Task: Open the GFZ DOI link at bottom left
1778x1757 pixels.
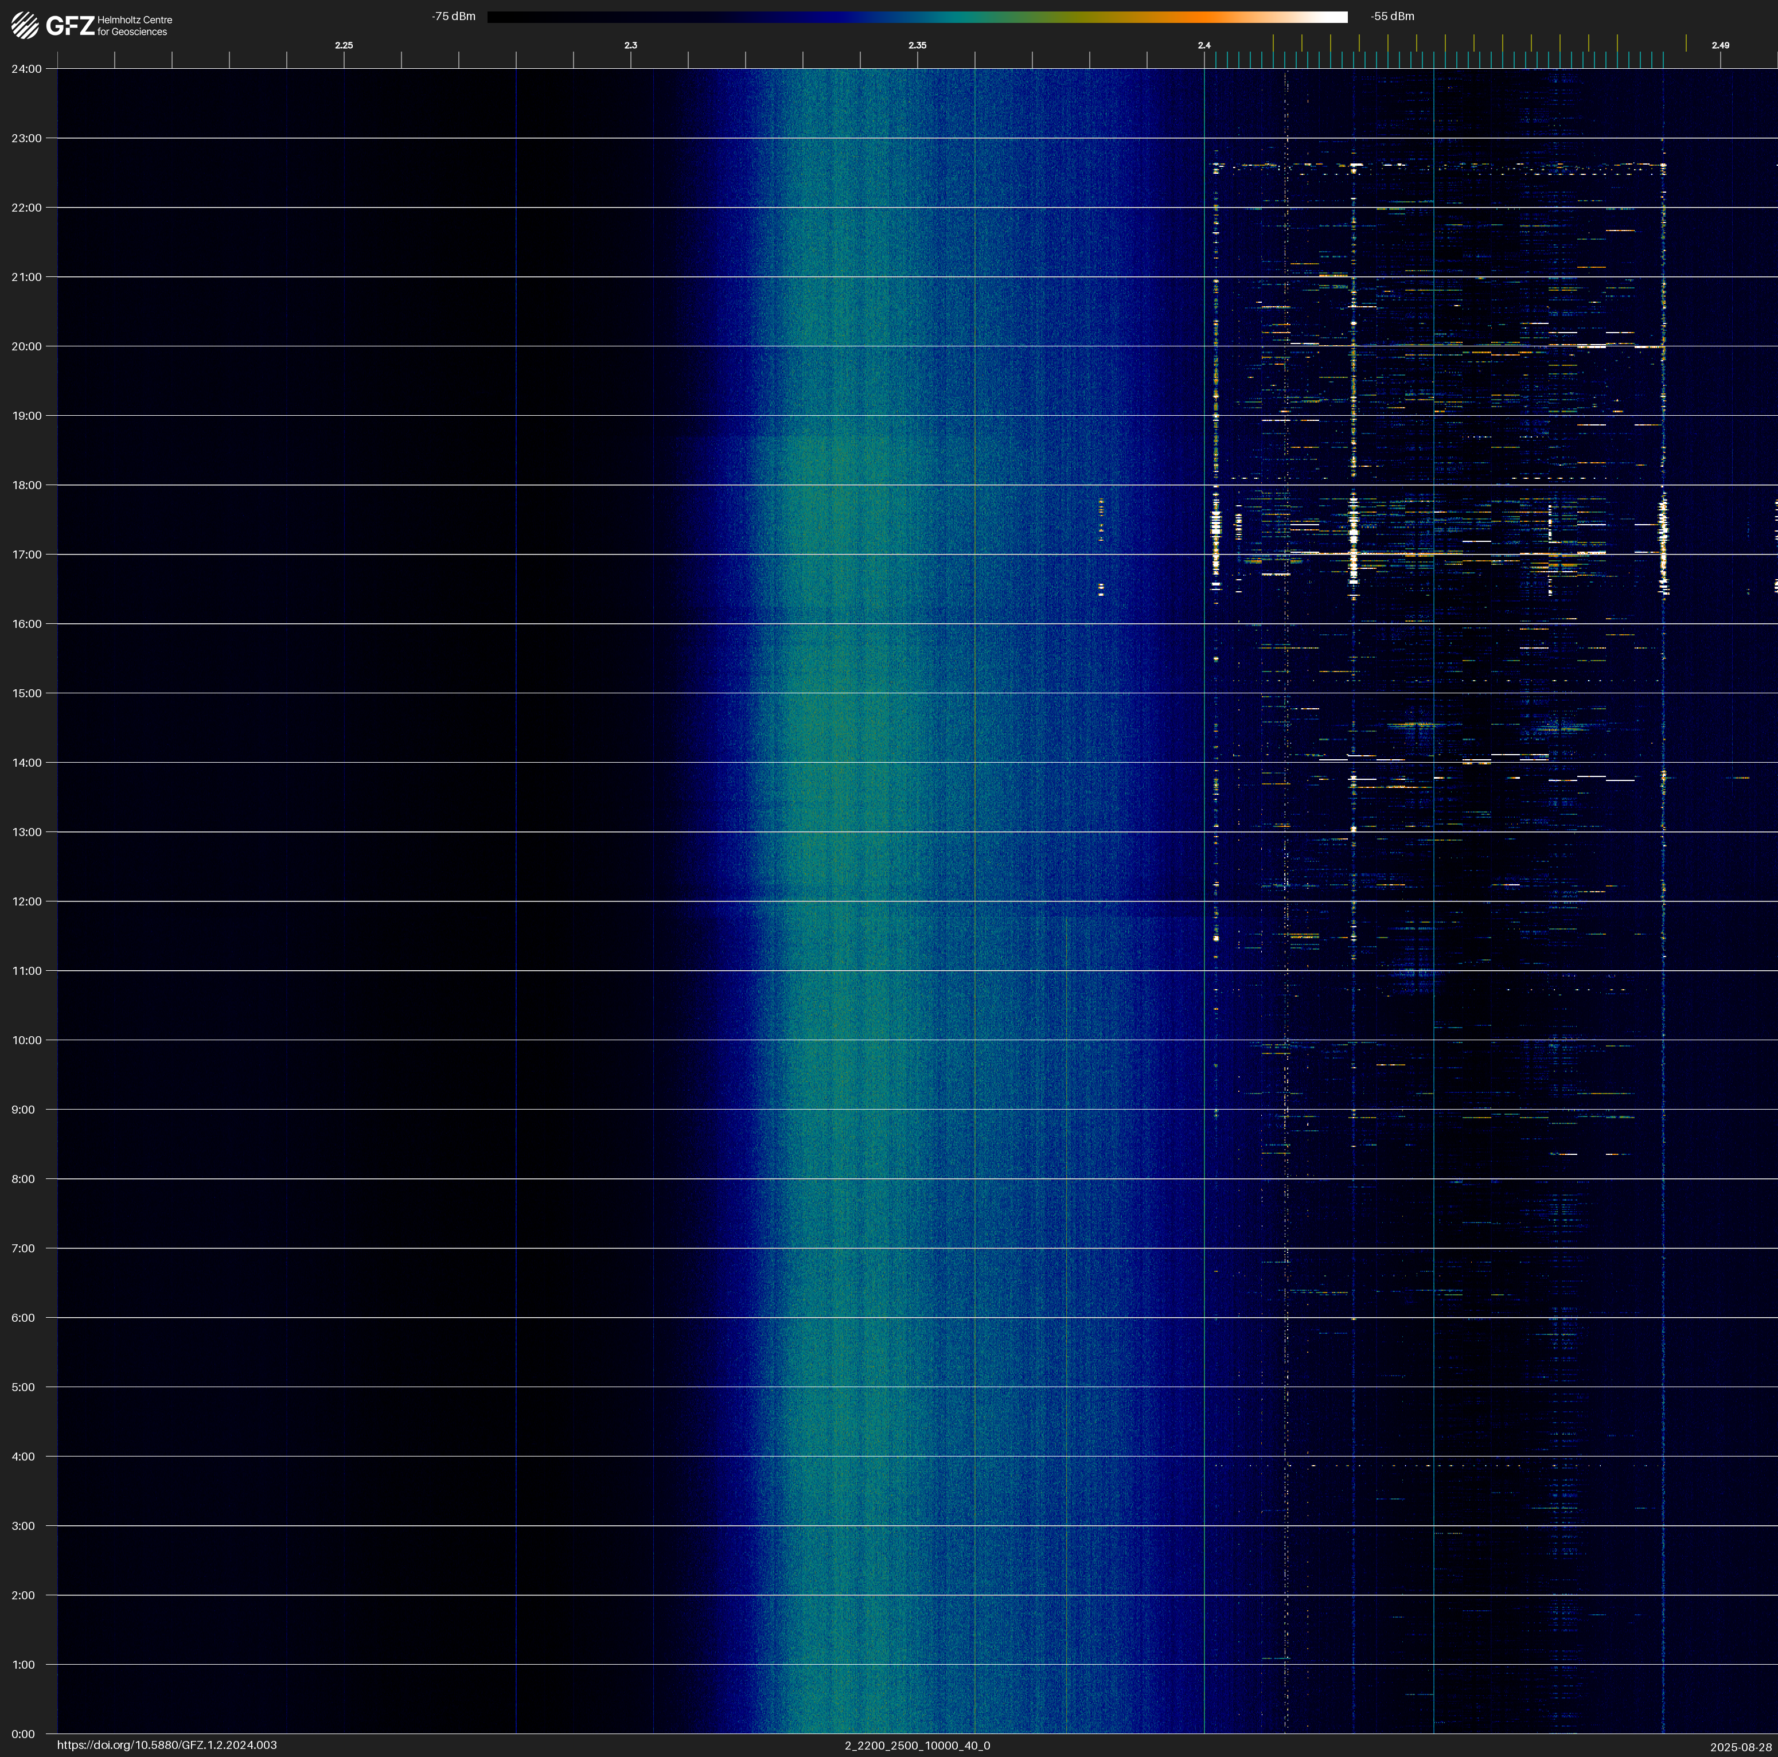Action: pos(166,1745)
